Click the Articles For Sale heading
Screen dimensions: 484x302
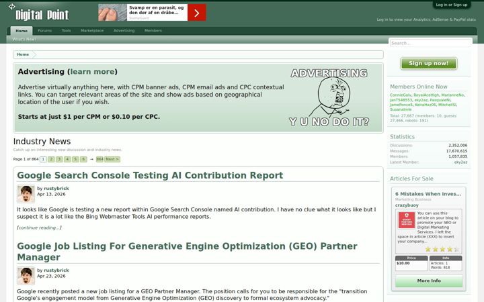coord(411,179)
